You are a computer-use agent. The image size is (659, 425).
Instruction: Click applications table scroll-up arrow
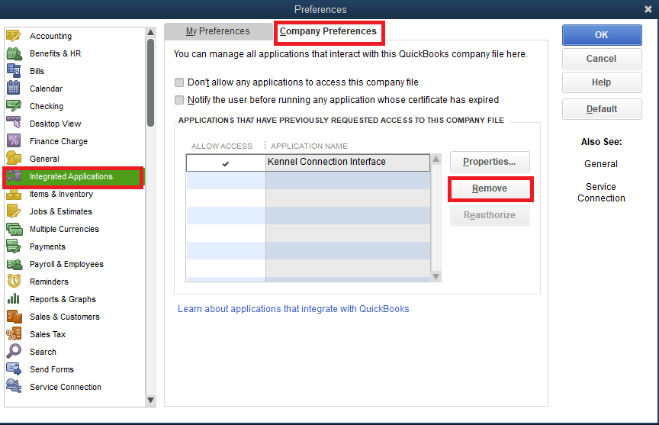point(436,159)
